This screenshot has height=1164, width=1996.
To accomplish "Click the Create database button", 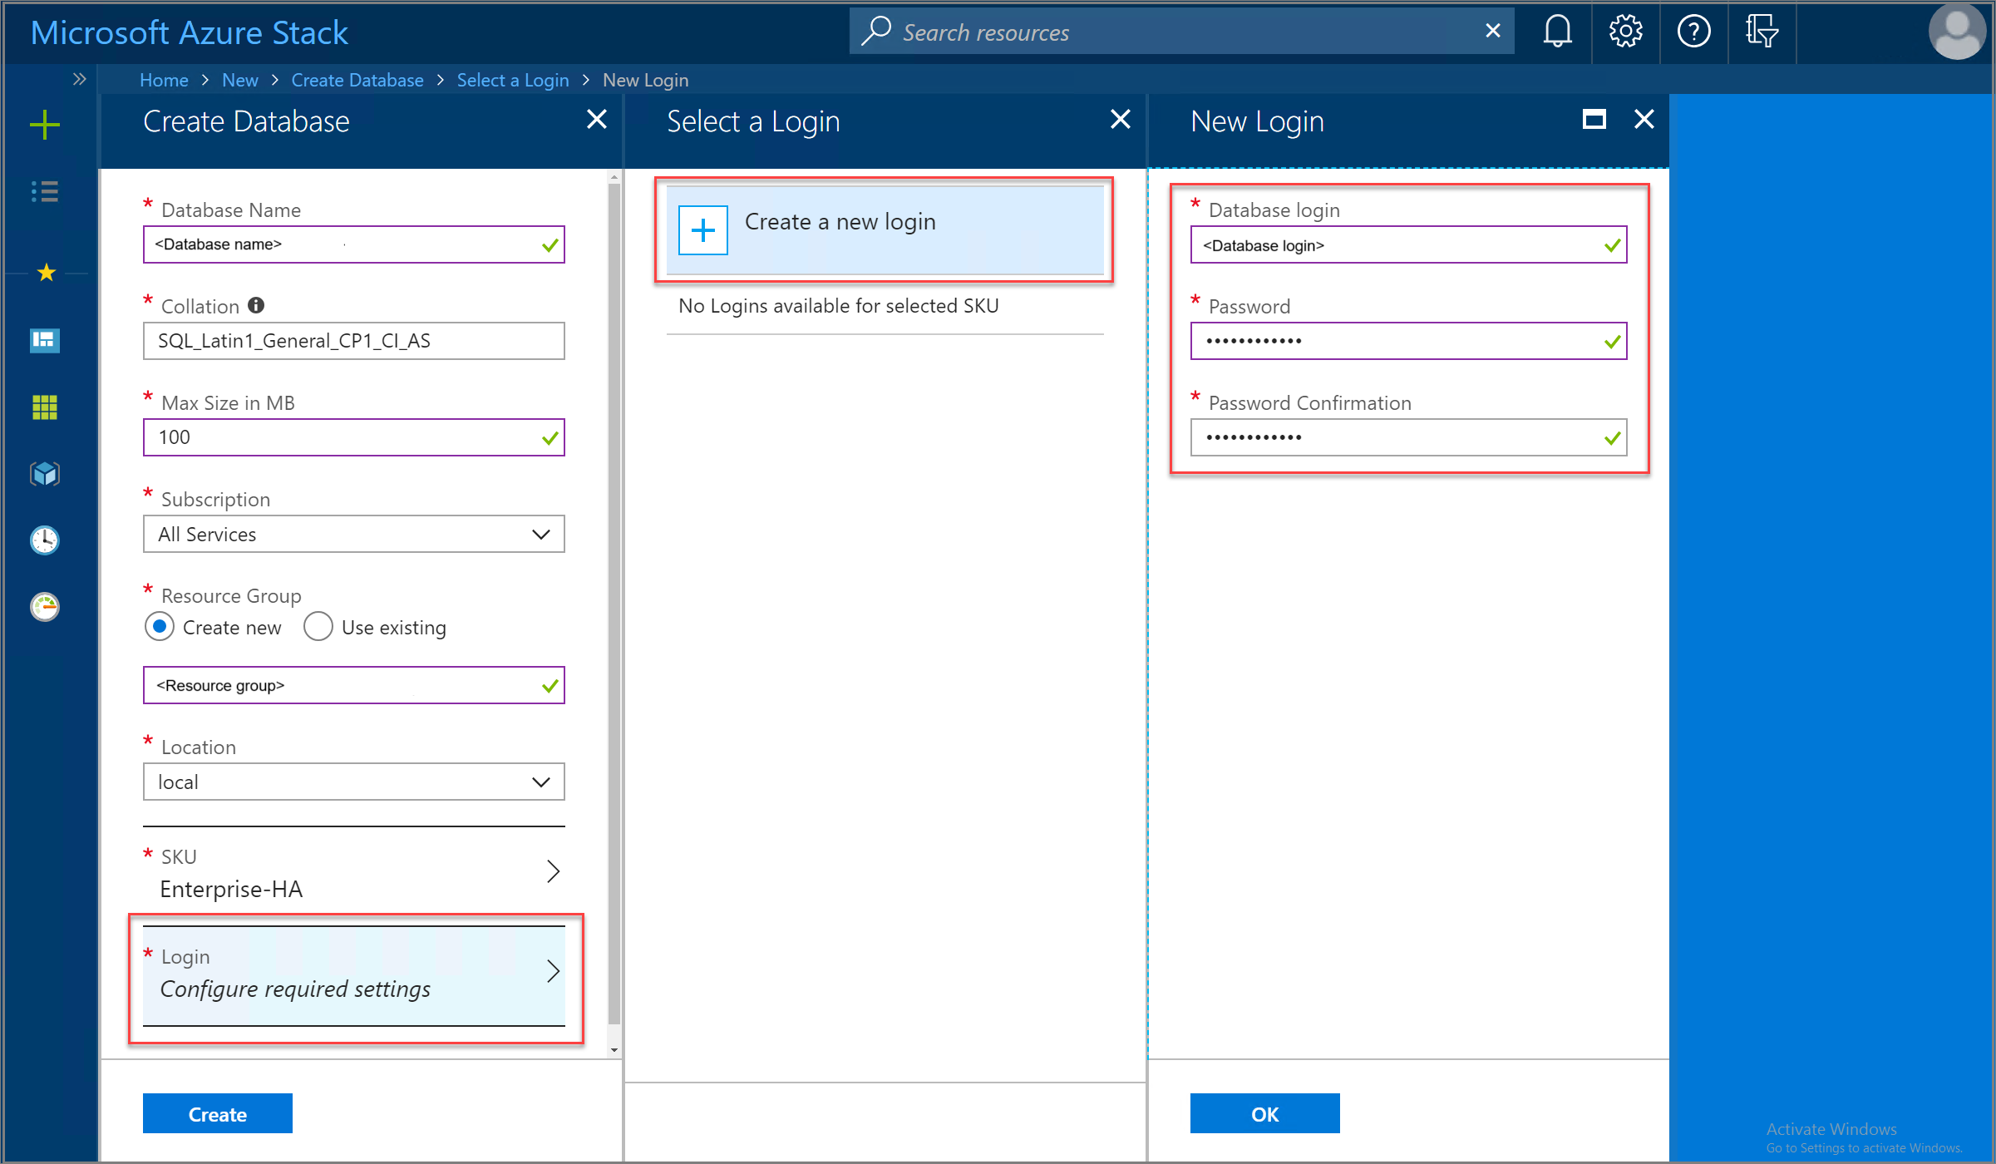I will click(218, 1114).
